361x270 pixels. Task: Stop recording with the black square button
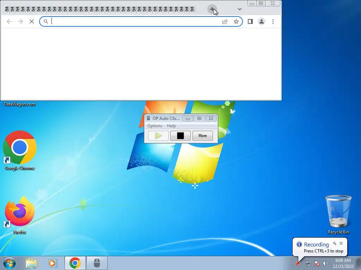pos(180,136)
